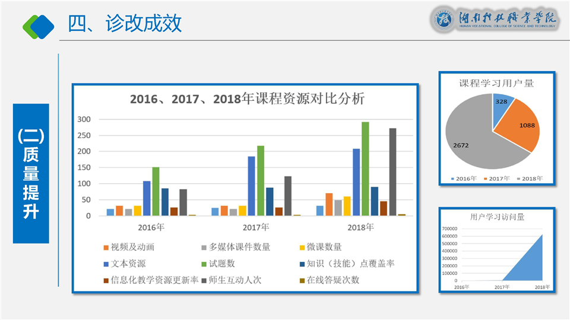The height and width of the screenshot is (320, 570).
Task: Select the (二)质量提升 side label box
Action: coord(31,174)
